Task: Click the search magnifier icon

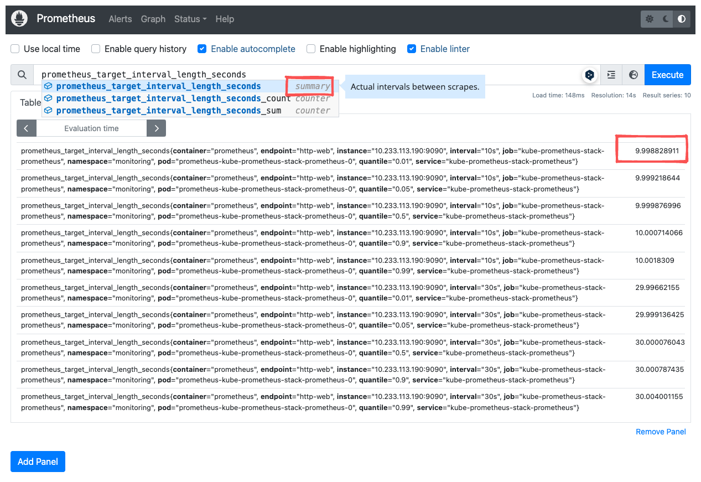Action: click(x=22, y=75)
